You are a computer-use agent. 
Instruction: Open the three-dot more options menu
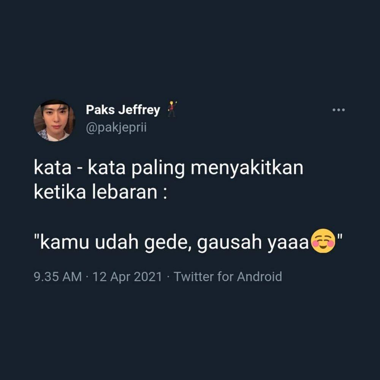[x=339, y=110]
